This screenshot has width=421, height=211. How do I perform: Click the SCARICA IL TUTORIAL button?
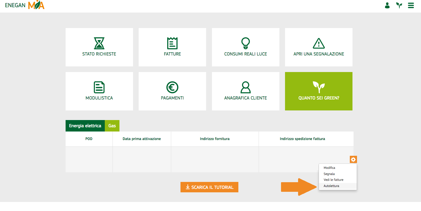pyautogui.click(x=209, y=187)
